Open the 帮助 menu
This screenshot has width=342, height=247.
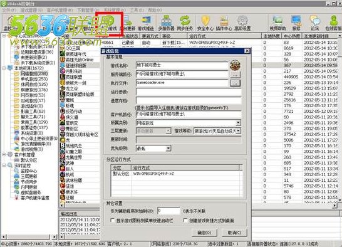[155, 10]
